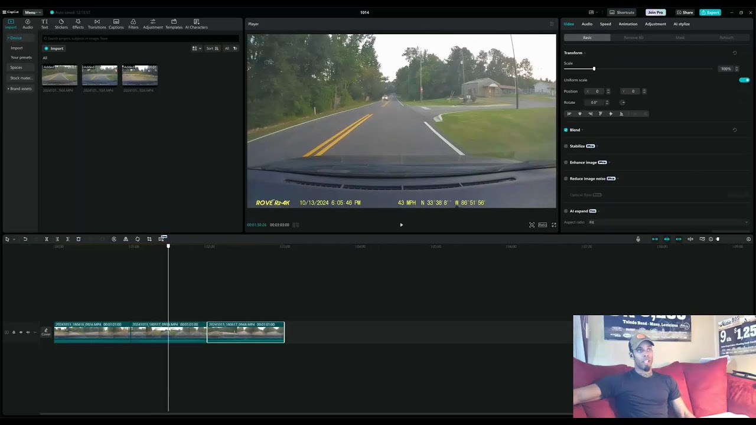
Task: Switch to the Speed properties tab
Action: pyautogui.click(x=605, y=24)
